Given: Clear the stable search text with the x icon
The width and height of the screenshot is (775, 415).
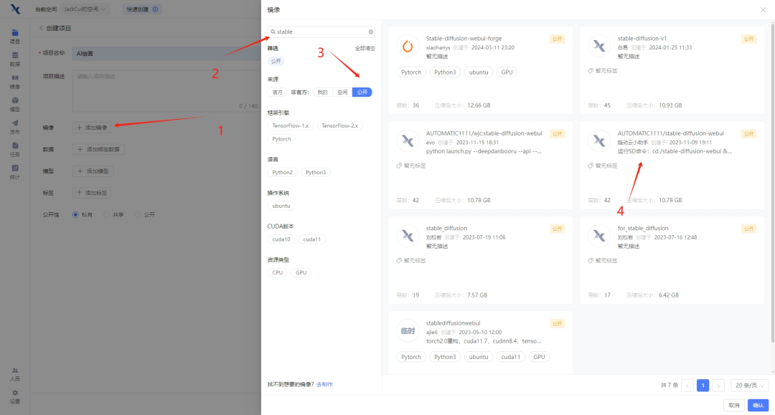Looking at the screenshot, I should 371,32.
